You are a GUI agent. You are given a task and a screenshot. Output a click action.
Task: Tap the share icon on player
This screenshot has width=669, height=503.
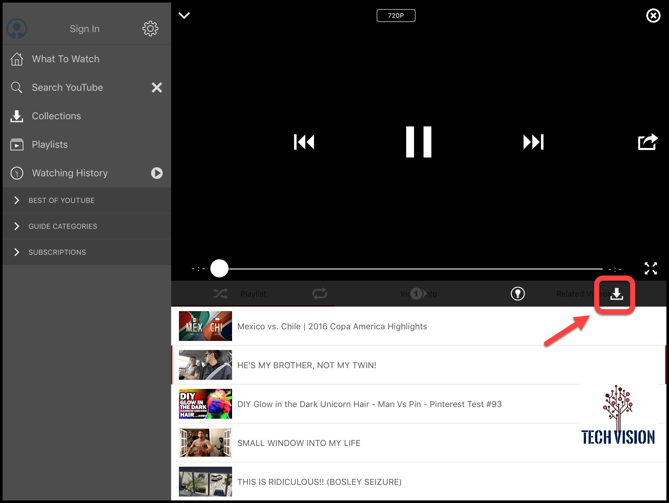click(x=647, y=142)
